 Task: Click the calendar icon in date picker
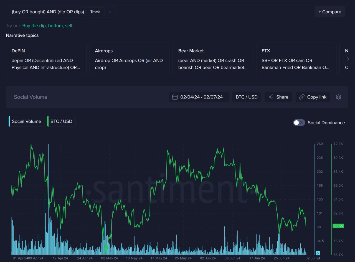coord(175,97)
